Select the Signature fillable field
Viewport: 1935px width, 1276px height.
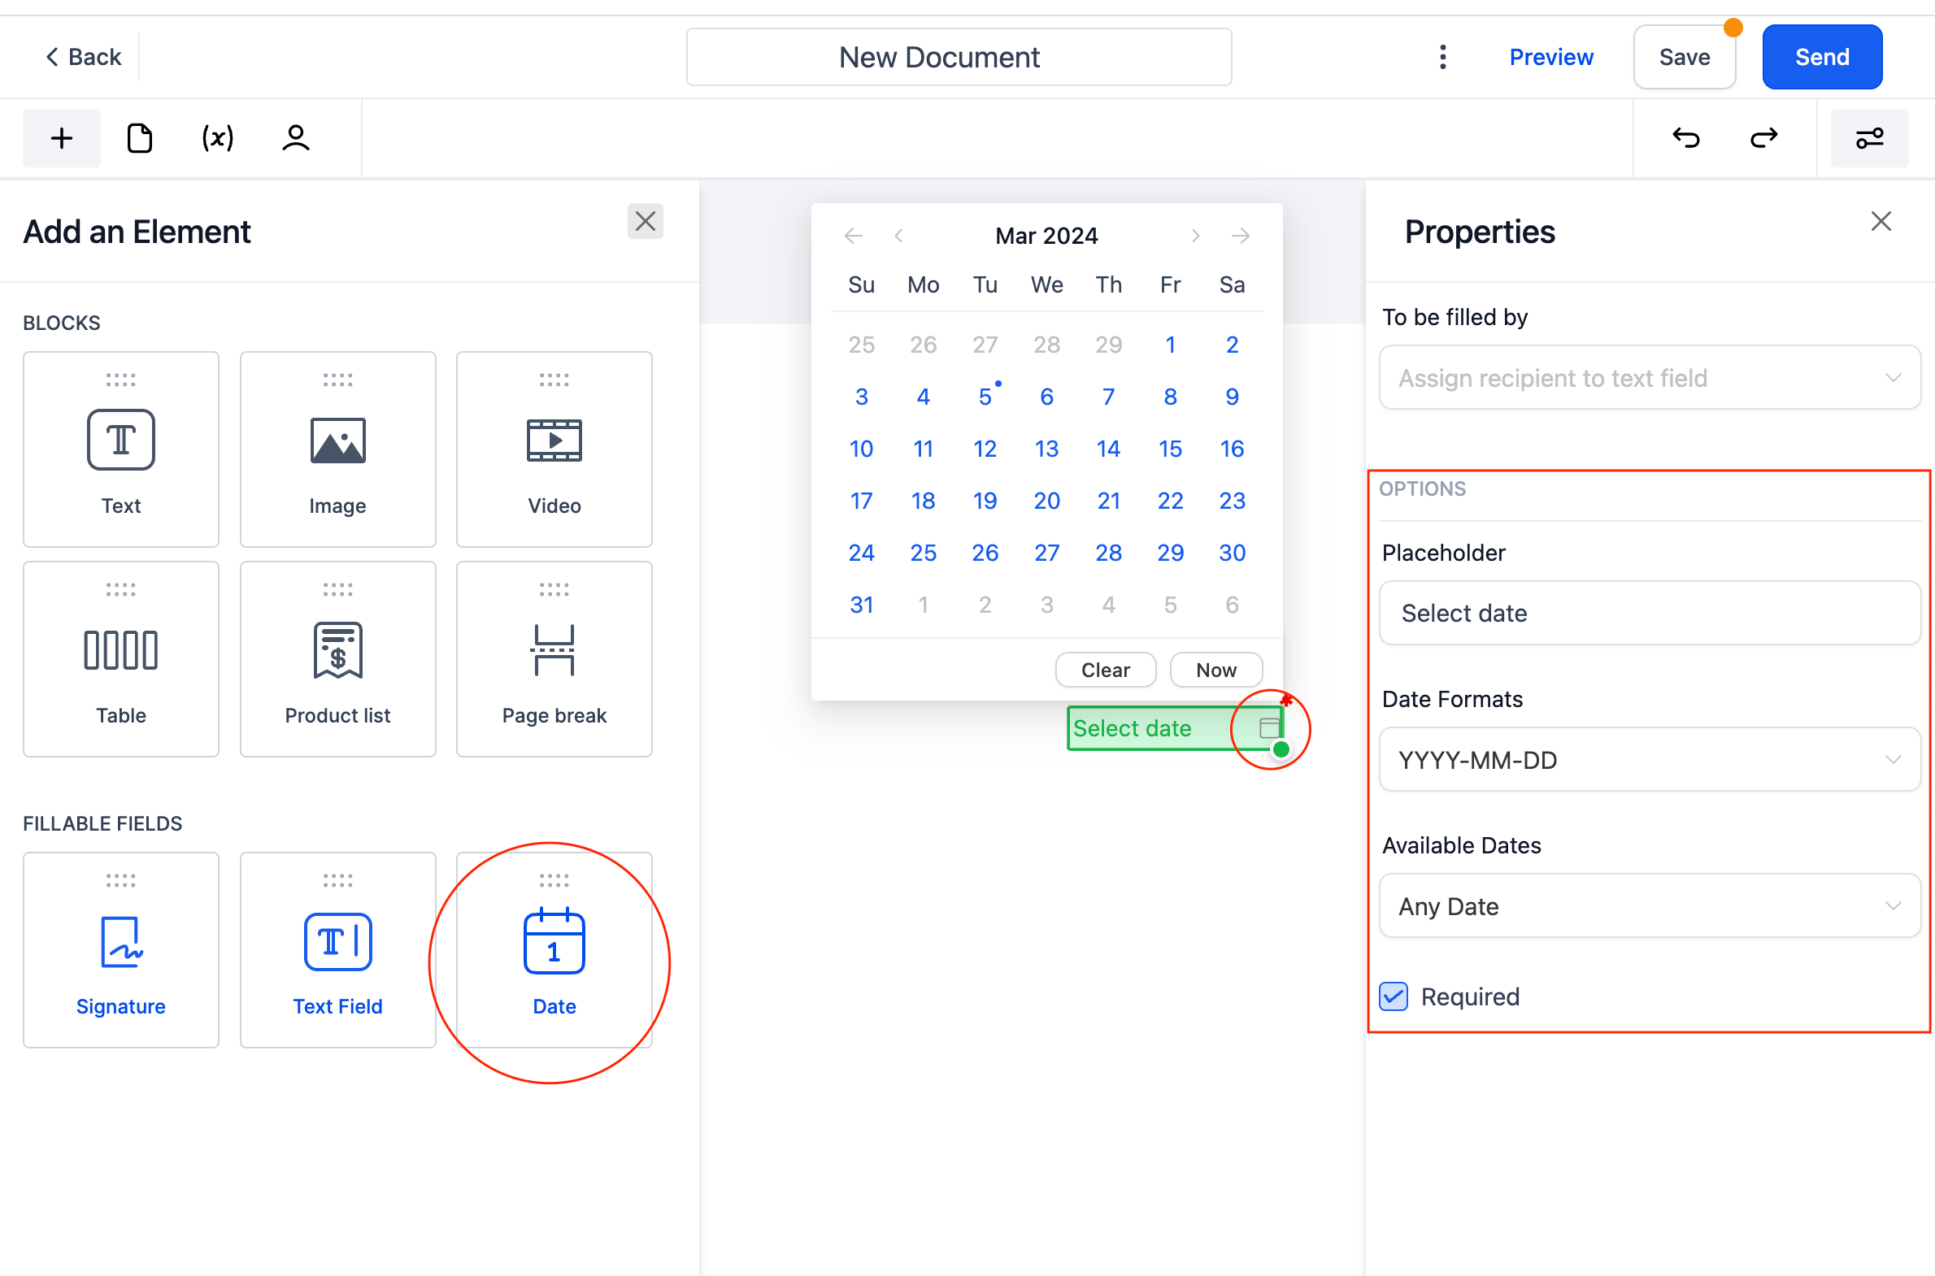(x=120, y=949)
